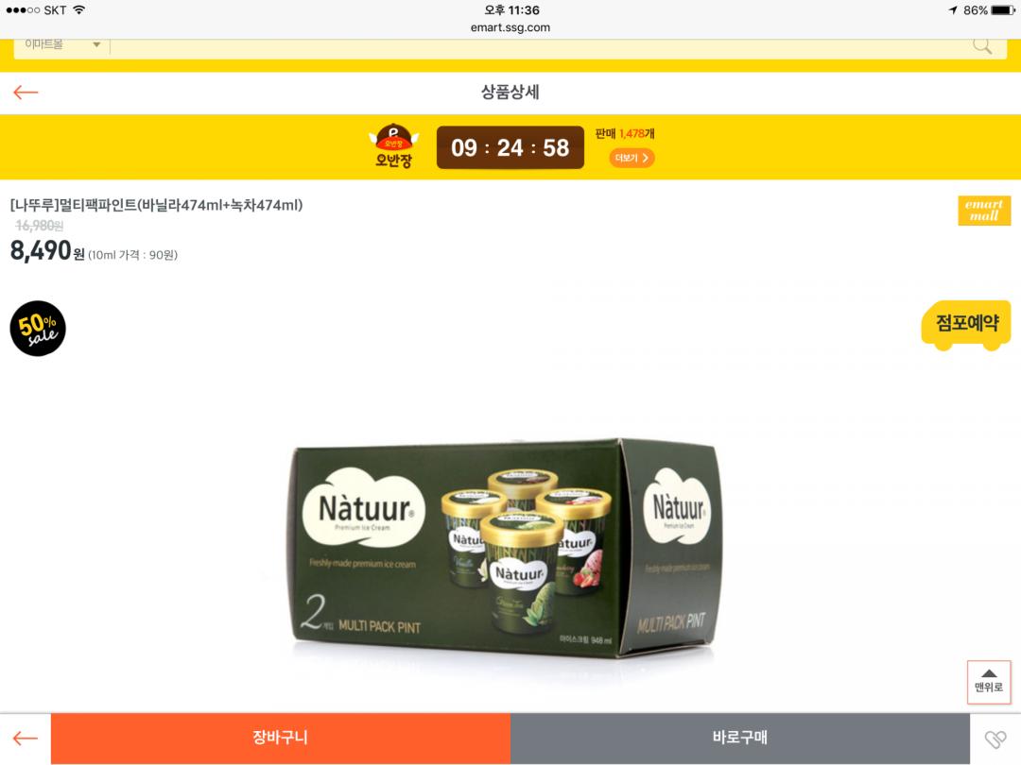Tap the 50% sale badge
This screenshot has width=1021, height=765.
38,329
